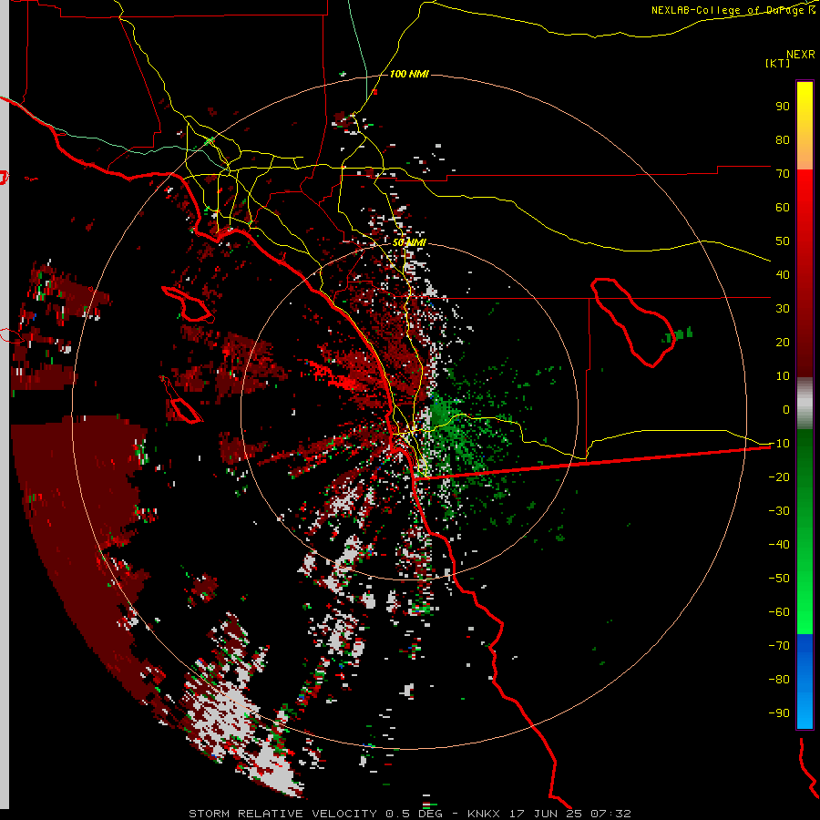The image size is (820, 820).
Task: Click the -10 value on velocity scale
Action: pyautogui.click(x=779, y=444)
